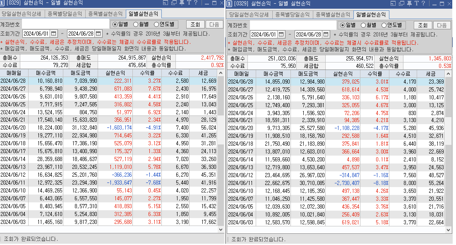Open 당일실현손익상세 tab in left window
Viewport: 456px width, 245px height.
coord(22,14)
